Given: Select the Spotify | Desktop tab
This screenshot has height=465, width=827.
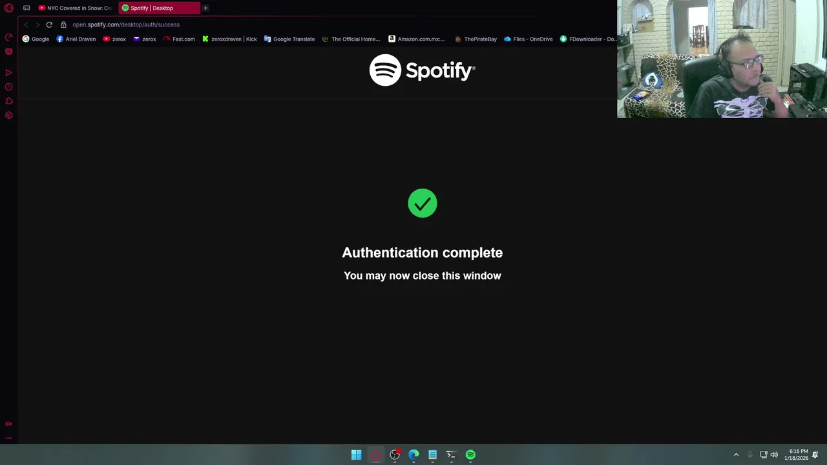Looking at the screenshot, I should tap(159, 8).
